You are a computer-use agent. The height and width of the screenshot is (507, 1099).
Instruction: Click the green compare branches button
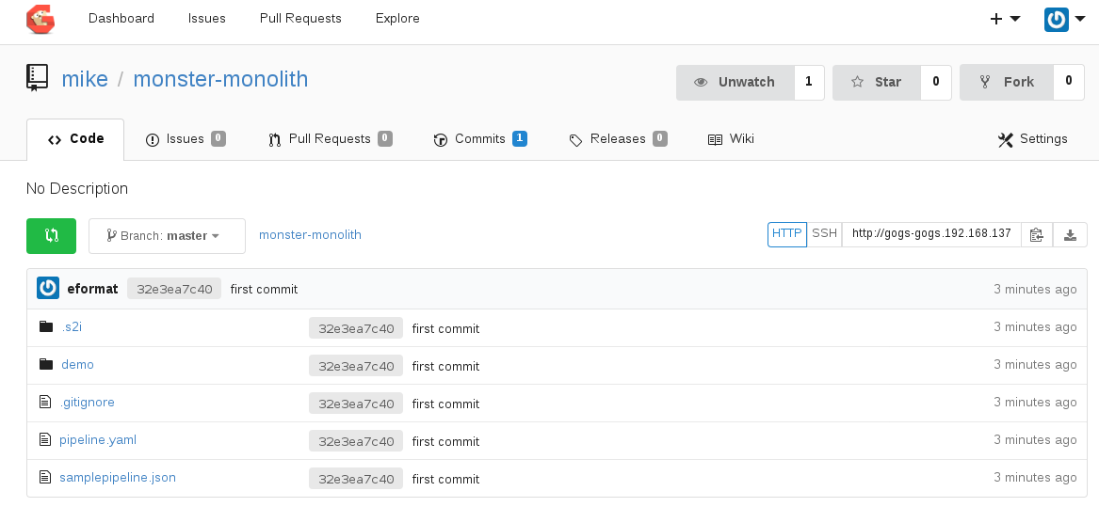click(x=51, y=236)
